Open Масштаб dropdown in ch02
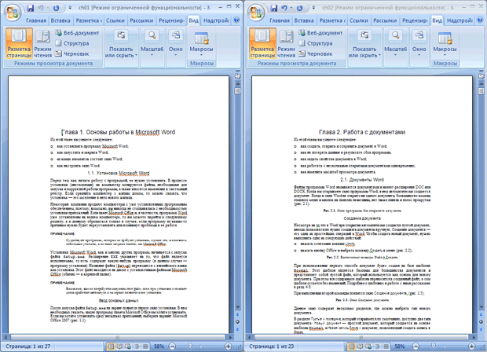 (x=395, y=44)
